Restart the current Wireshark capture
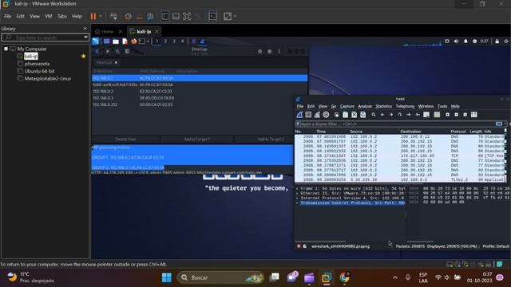 317,115
